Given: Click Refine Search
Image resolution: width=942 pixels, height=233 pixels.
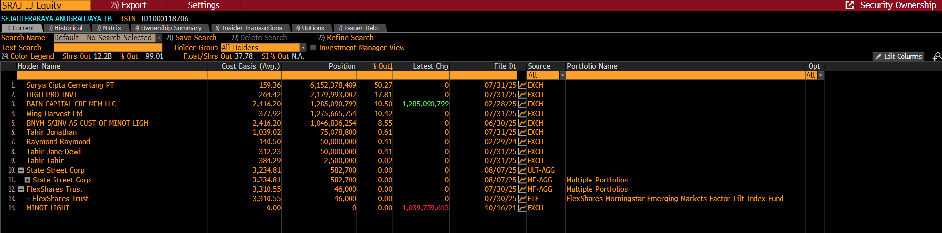Looking at the screenshot, I should click(346, 38).
